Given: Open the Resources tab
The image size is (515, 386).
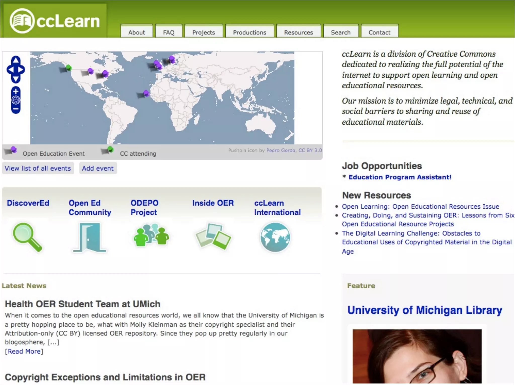Looking at the screenshot, I should [x=298, y=32].
